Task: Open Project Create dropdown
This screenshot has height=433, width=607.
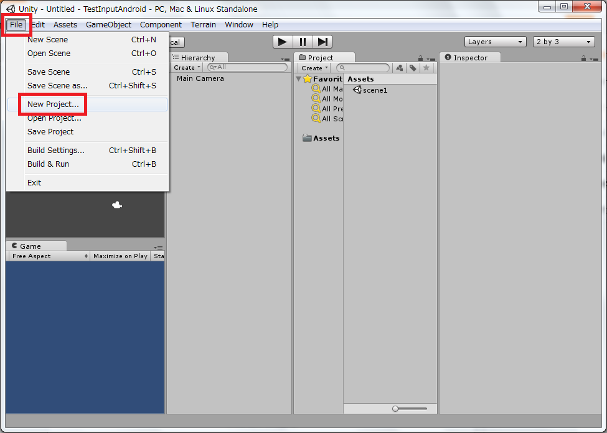Action: click(314, 68)
